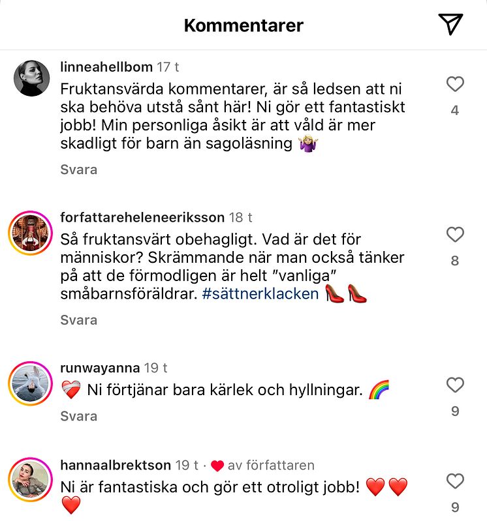The width and height of the screenshot is (487, 521).
Task: Go to linneahellbom username link
Action: (x=106, y=67)
